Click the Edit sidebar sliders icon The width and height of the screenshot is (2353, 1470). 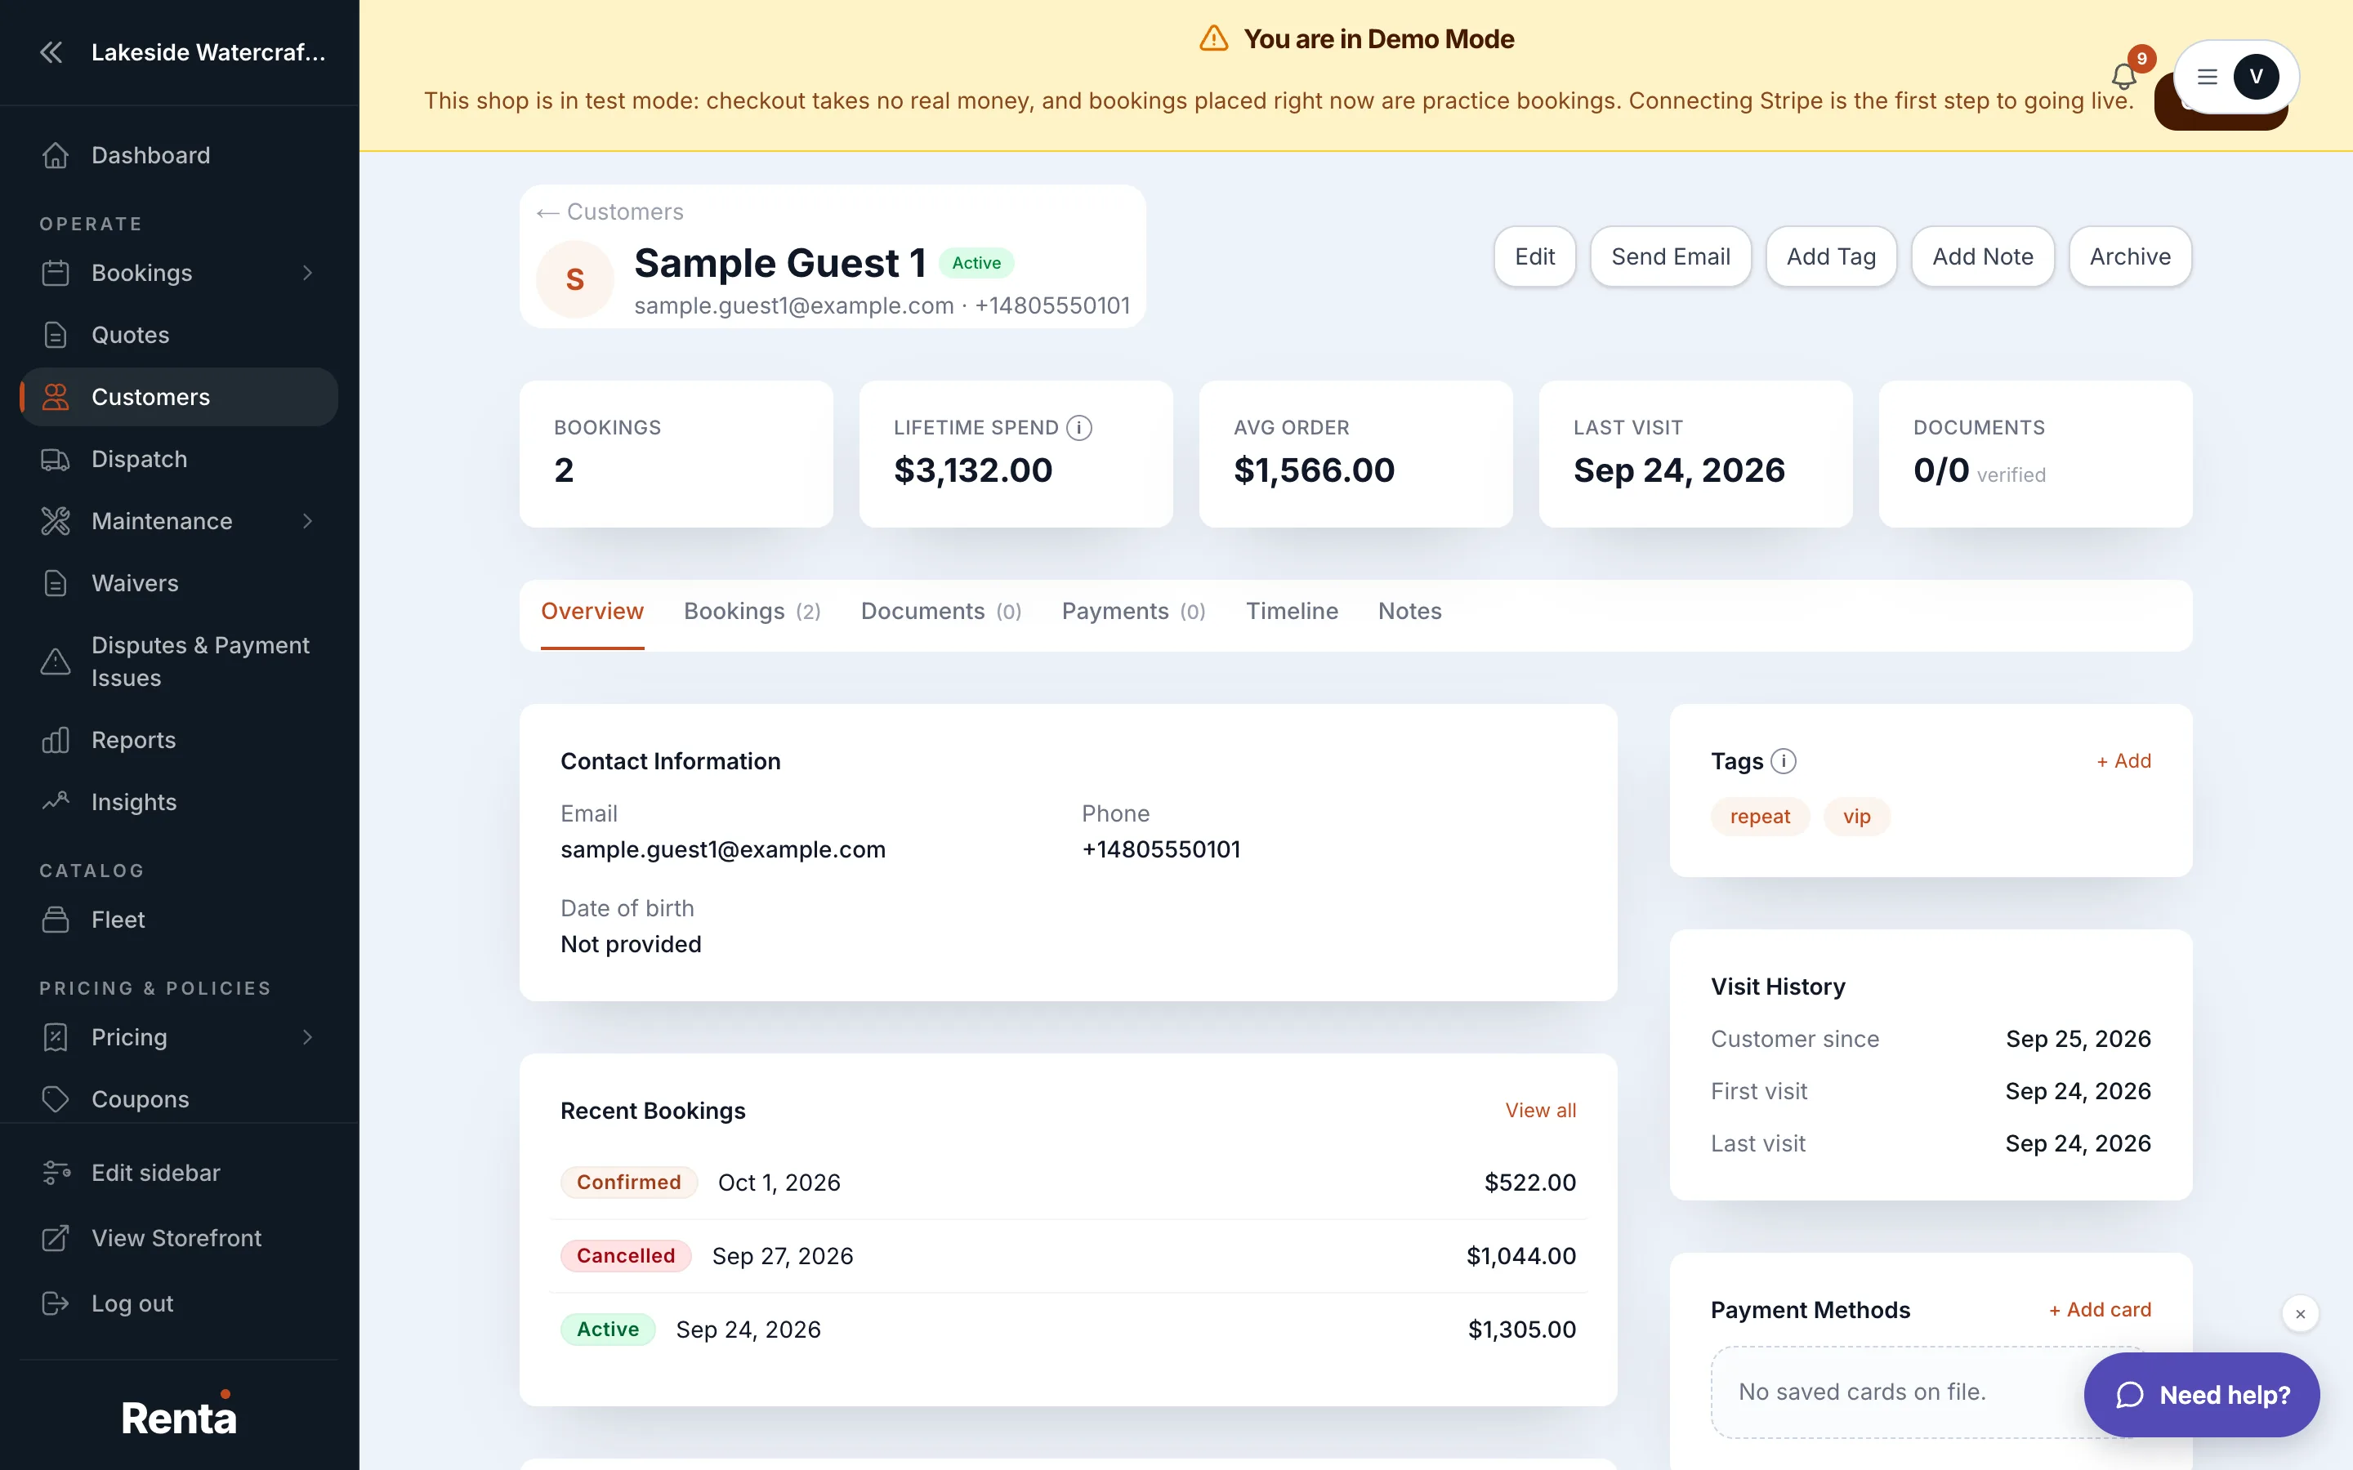pyautogui.click(x=56, y=1173)
